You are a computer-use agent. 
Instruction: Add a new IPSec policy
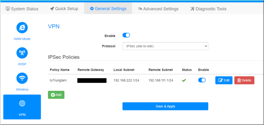56,95
